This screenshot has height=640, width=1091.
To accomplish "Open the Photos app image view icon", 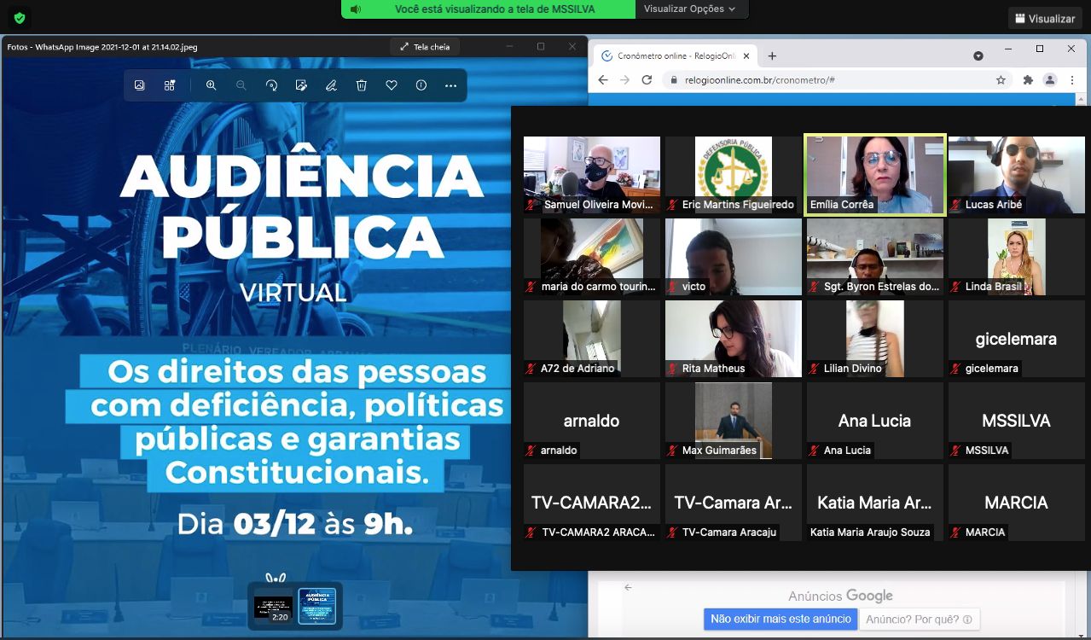I will click(140, 85).
